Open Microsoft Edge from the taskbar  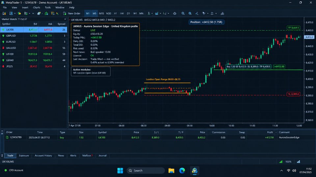coord(182,170)
